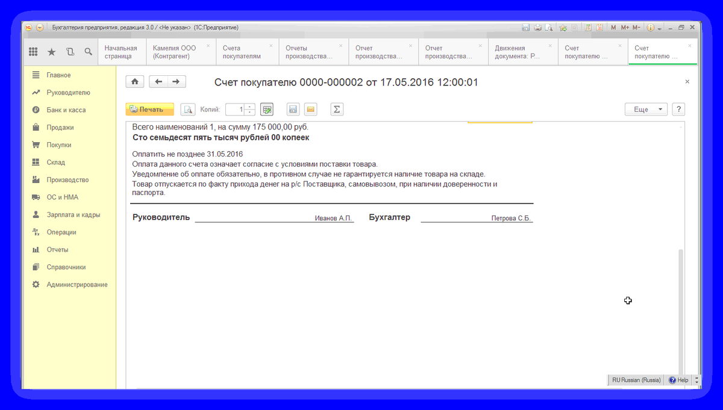Click the ? help button

678,109
